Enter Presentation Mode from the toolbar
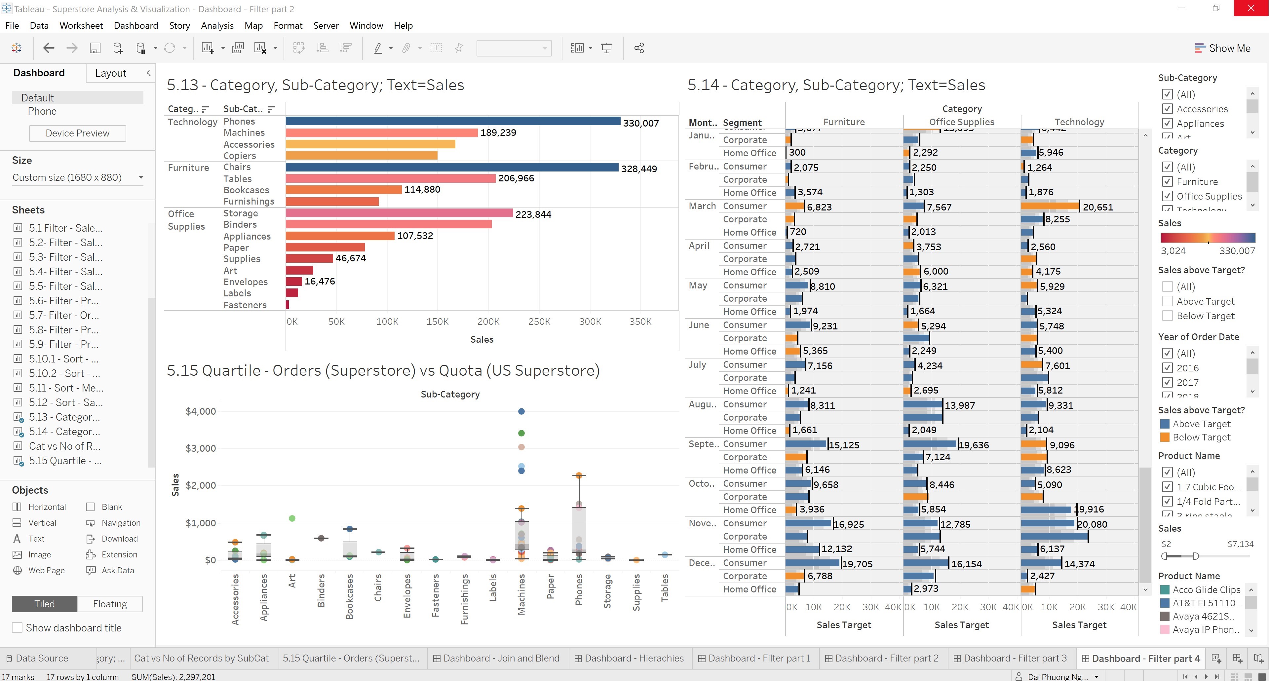Image resolution: width=1269 pixels, height=681 pixels. point(606,48)
